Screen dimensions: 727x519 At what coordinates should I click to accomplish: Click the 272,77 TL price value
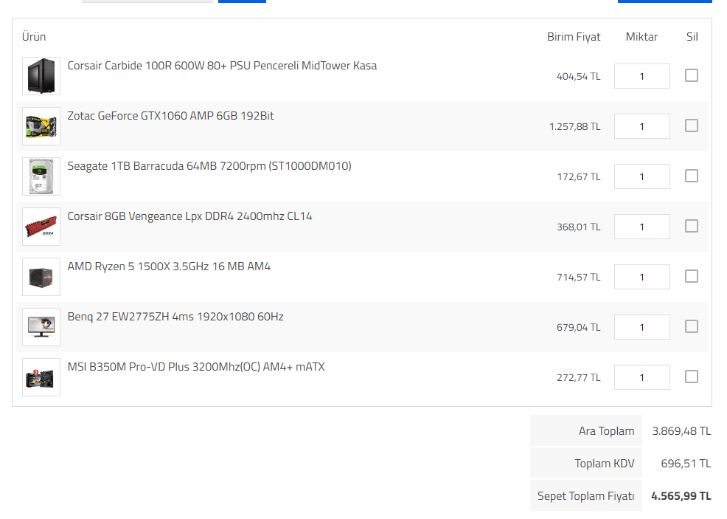[578, 377]
